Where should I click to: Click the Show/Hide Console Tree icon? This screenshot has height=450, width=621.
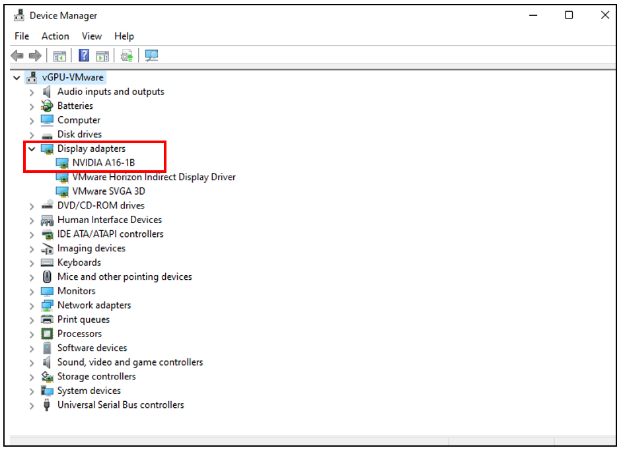click(60, 56)
